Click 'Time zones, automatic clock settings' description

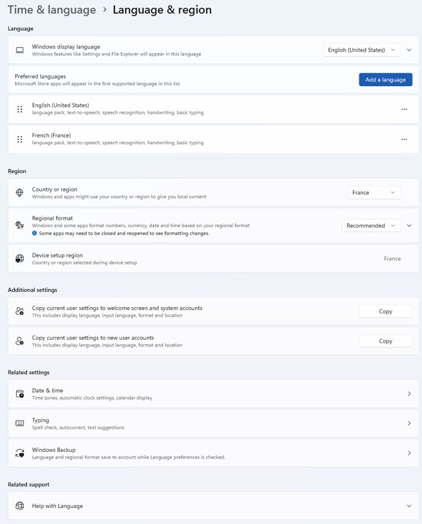92,397
